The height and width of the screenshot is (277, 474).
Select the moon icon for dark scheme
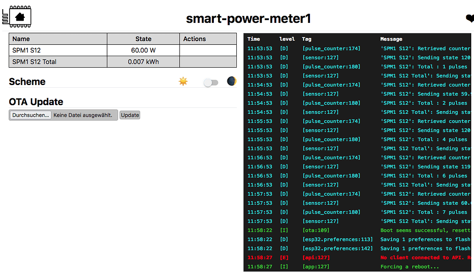231,81
